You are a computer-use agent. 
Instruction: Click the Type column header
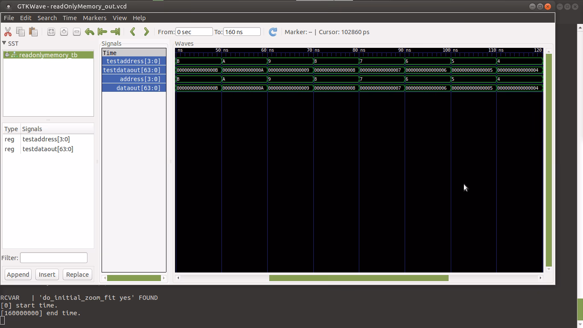pyautogui.click(x=11, y=129)
